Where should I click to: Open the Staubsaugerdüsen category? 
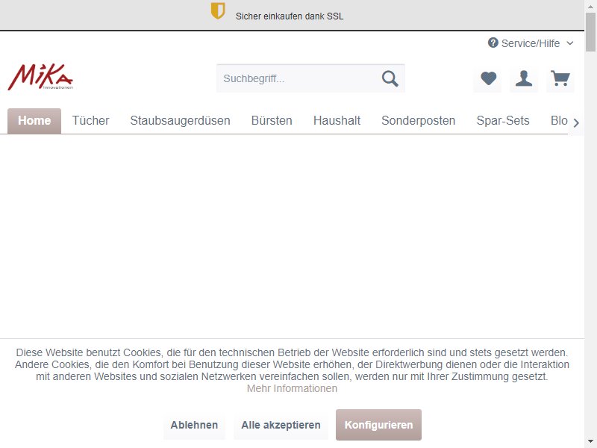pos(180,121)
